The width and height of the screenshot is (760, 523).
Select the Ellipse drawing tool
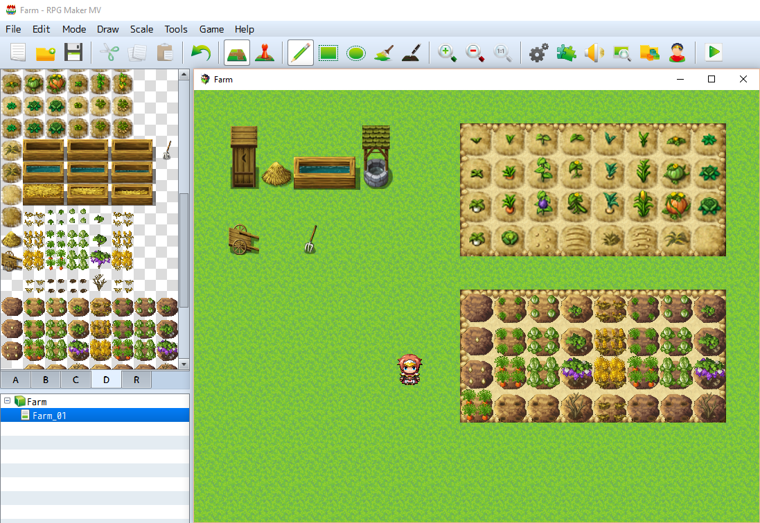point(356,53)
